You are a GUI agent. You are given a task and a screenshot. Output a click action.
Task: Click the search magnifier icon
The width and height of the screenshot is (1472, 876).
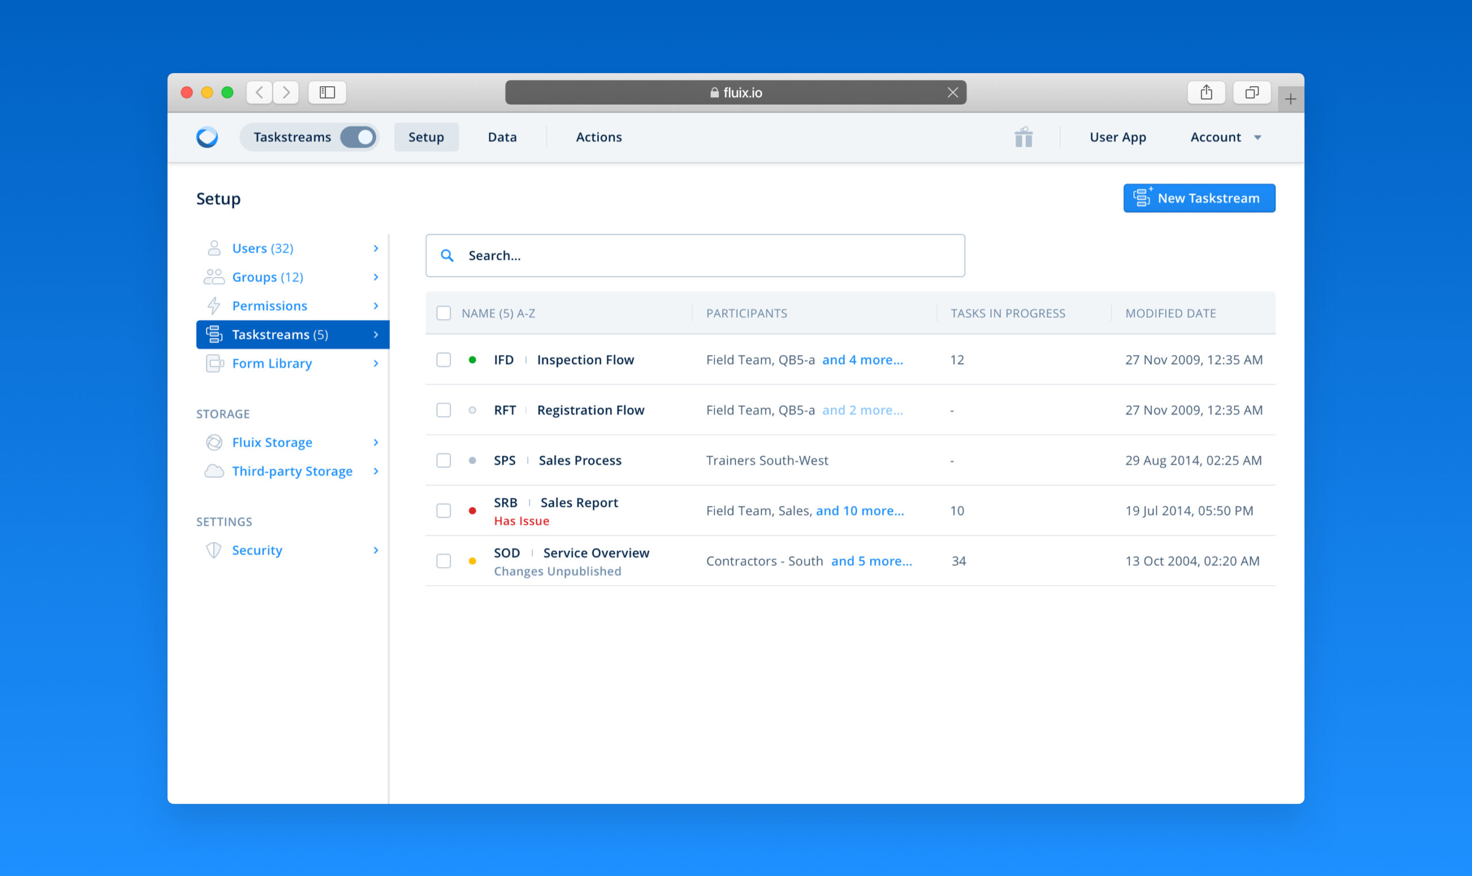[447, 256]
